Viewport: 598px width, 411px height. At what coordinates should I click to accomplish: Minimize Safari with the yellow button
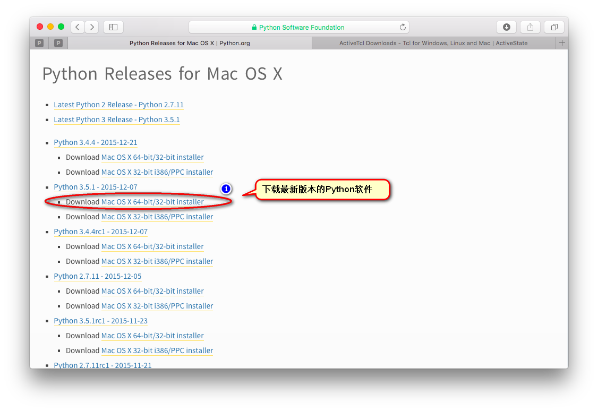50,27
